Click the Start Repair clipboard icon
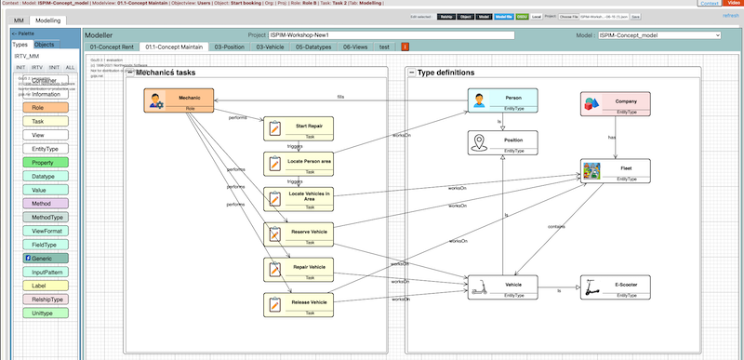This screenshot has height=360, width=744. coord(274,128)
